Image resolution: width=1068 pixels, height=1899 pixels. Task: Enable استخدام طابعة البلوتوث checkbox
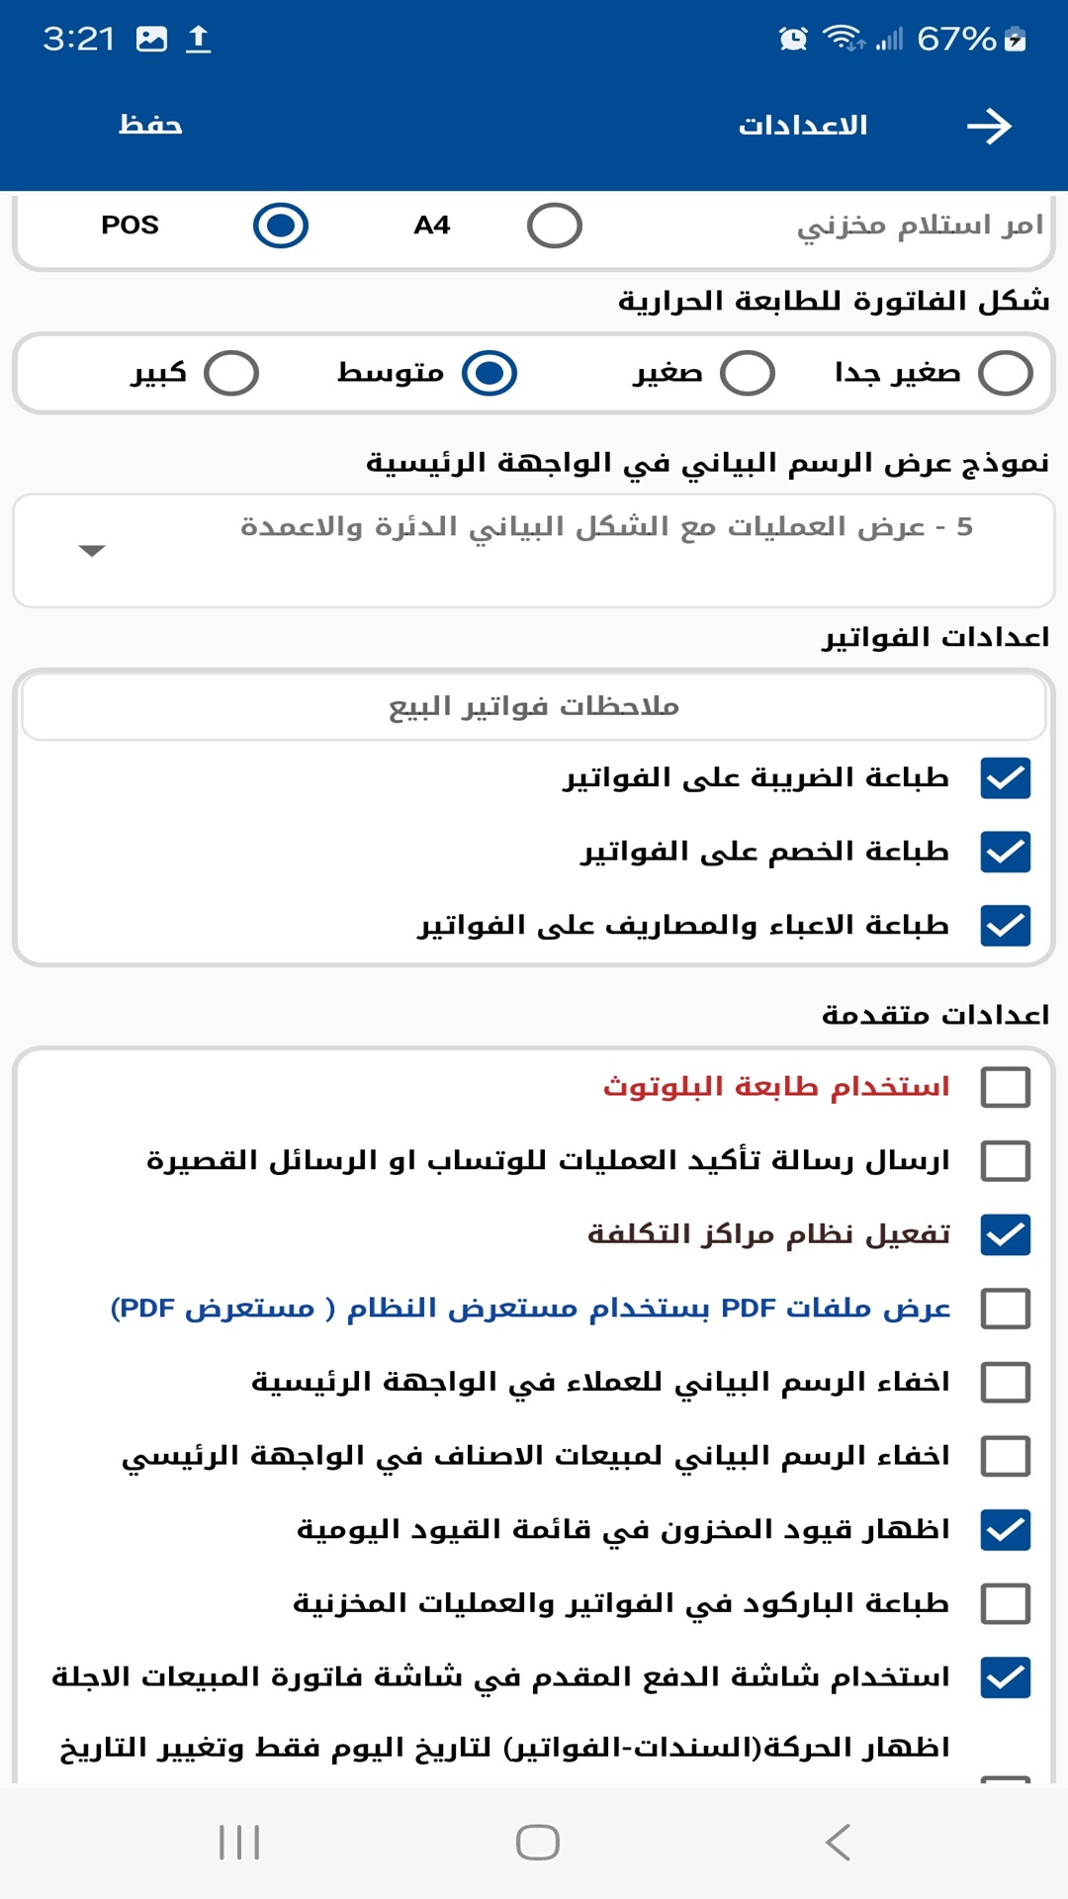tap(1005, 1087)
